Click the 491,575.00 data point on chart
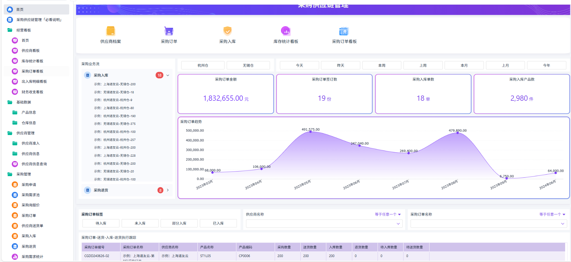The image size is (571, 262). tap(311, 132)
